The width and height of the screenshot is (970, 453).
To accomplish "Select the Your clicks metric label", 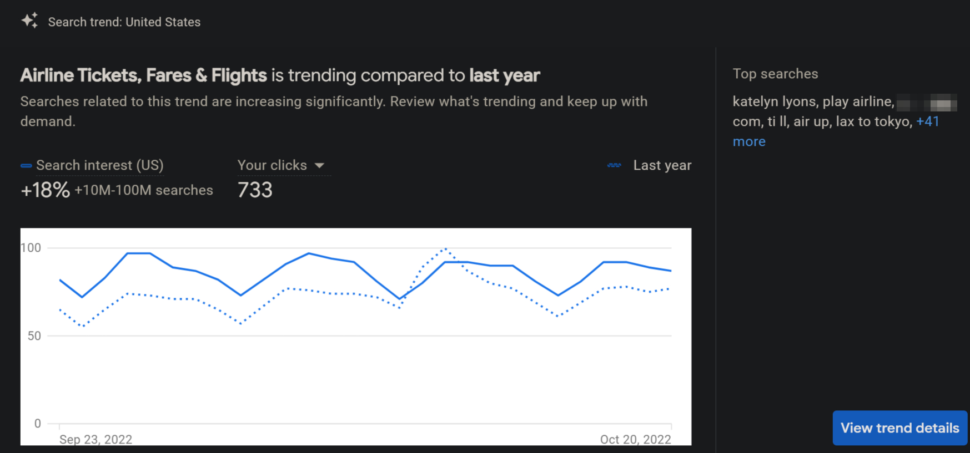I will 272,165.
